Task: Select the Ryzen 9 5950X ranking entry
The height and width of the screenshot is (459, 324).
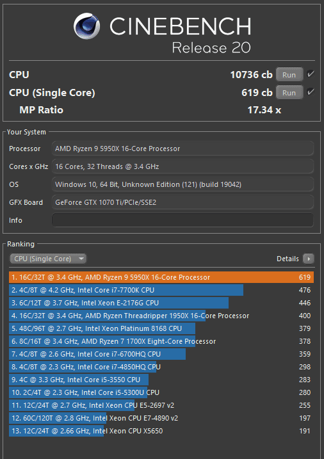Action: [x=161, y=277]
